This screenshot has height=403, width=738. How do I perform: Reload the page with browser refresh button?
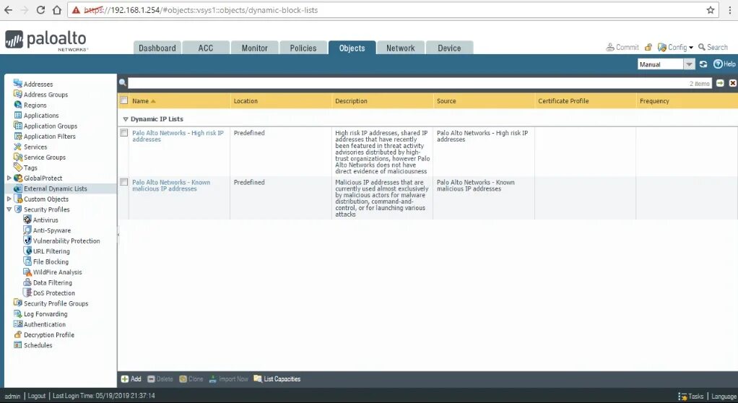pyautogui.click(x=40, y=10)
